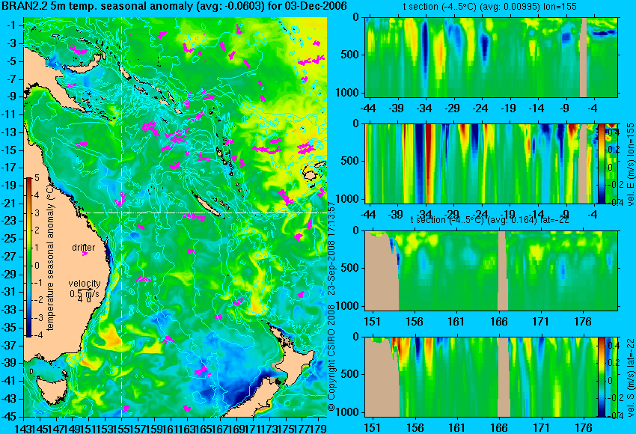
Task: Click the intense blue-red velocity core at -34
Action: (424, 163)
